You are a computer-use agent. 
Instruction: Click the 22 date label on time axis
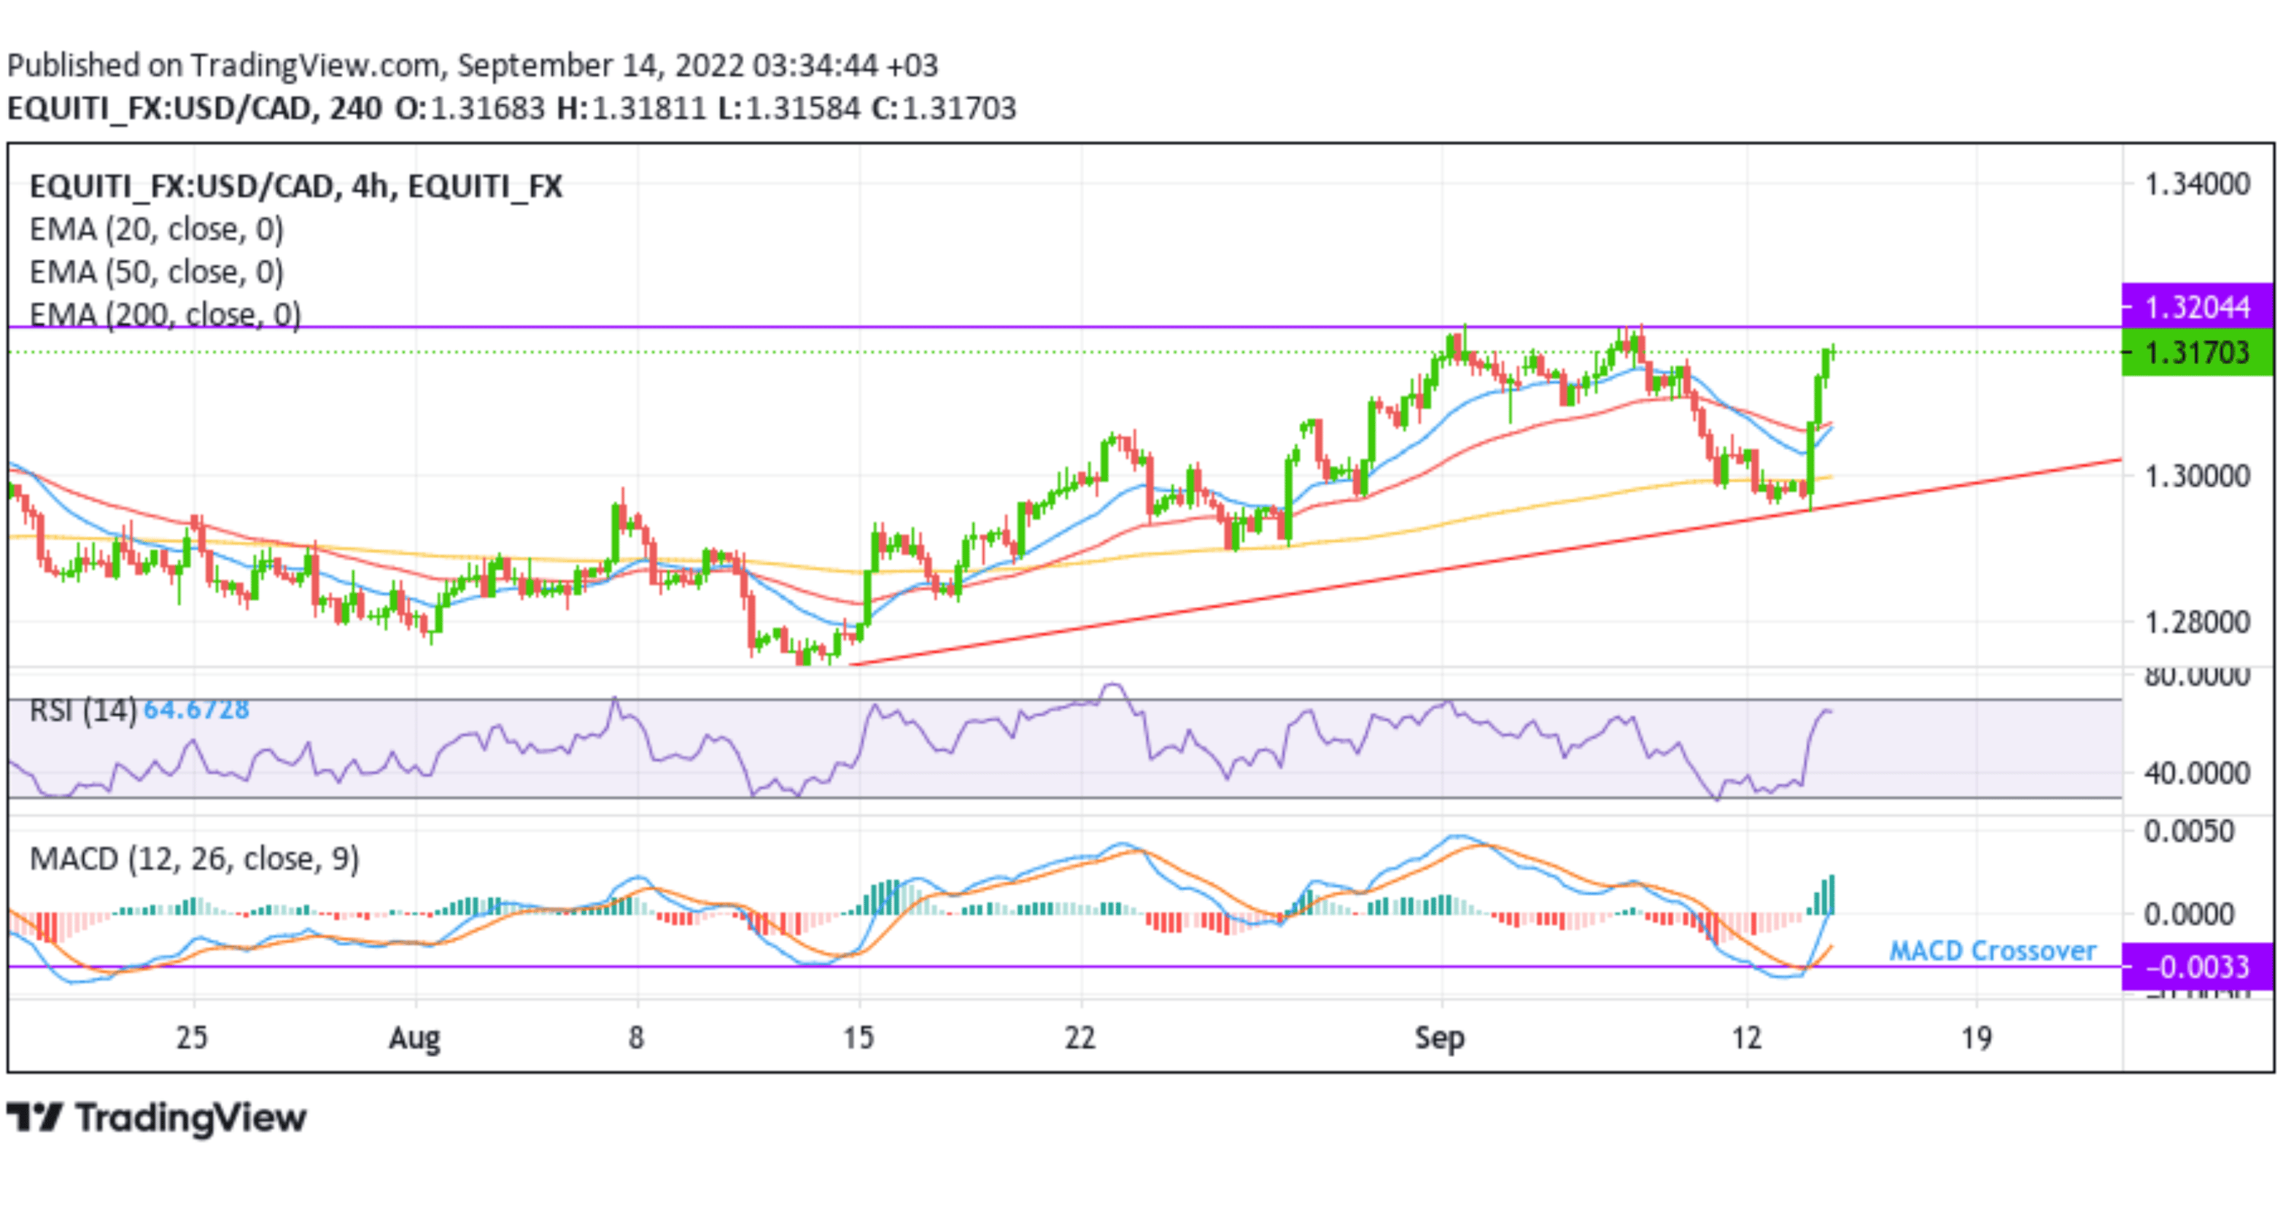pos(1080,1037)
